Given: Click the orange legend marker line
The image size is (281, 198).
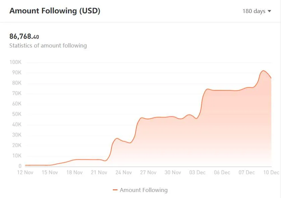Looking at the screenshot, I should (115, 190).
